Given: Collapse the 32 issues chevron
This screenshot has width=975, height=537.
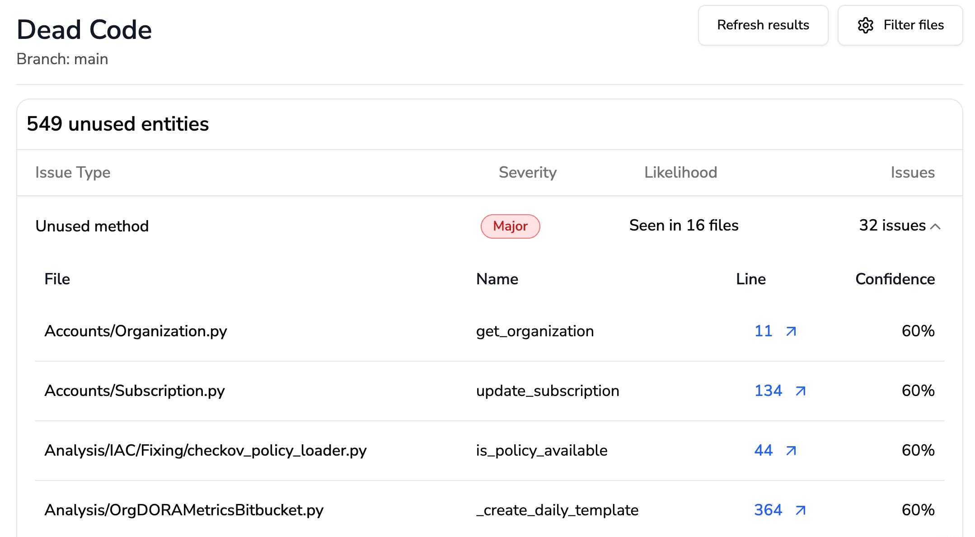Looking at the screenshot, I should [x=936, y=226].
